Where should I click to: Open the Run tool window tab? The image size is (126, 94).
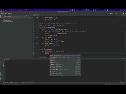click(x=3, y=83)
